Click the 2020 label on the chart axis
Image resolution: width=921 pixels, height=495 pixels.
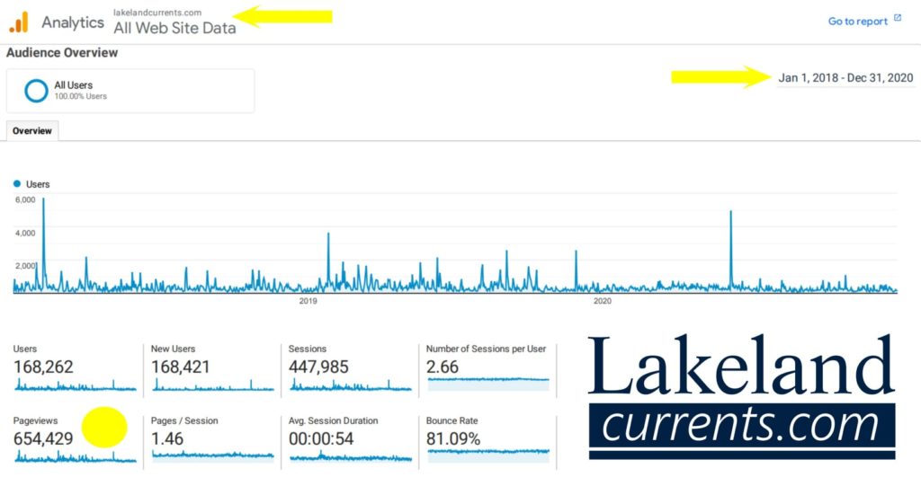[x=602, y=301]
